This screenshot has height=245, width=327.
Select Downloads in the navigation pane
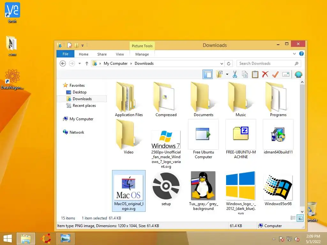[x=82, y=99]
